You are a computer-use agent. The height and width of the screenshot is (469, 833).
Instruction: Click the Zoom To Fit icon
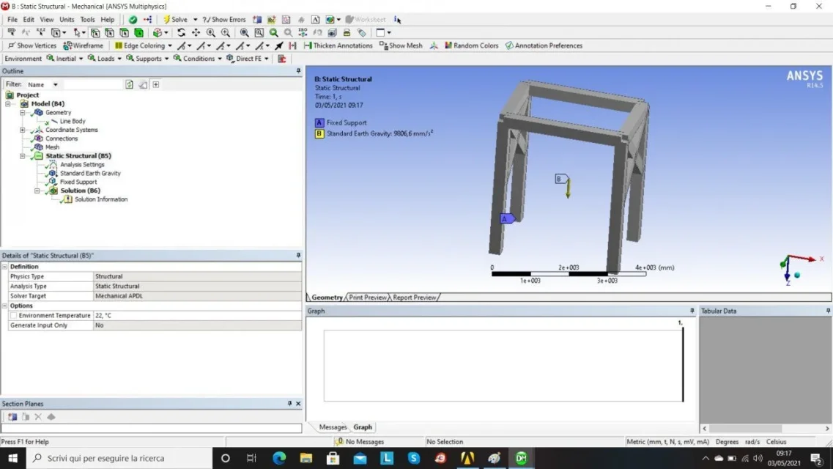[245, 32]
